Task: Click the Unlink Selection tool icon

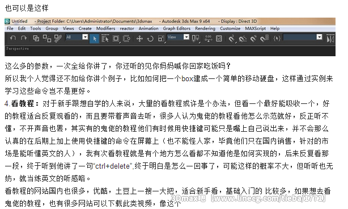Action: [47, 39]
